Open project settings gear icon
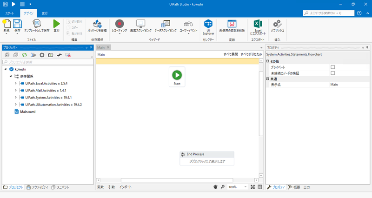The height and width of the screenshot is (198, 372). pos(42,55)
